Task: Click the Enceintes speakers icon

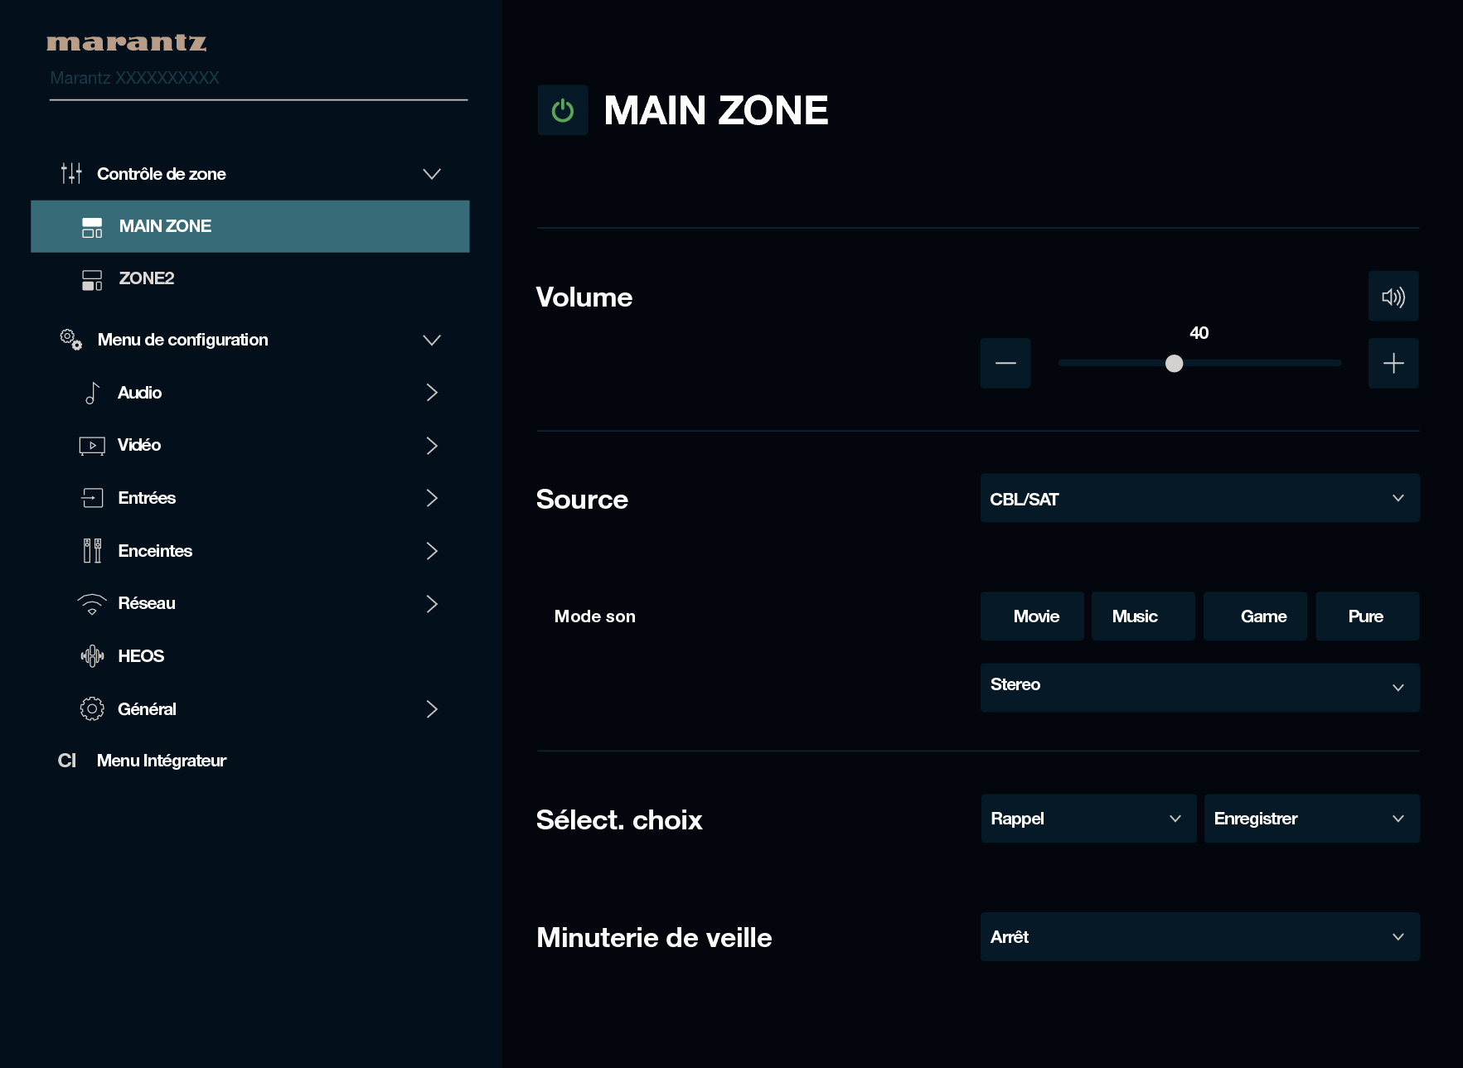Action: pyautogui.click(x=92, y=551)
